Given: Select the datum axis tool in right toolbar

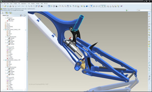Looking at the screenshot, I should [x=149, y=19].
